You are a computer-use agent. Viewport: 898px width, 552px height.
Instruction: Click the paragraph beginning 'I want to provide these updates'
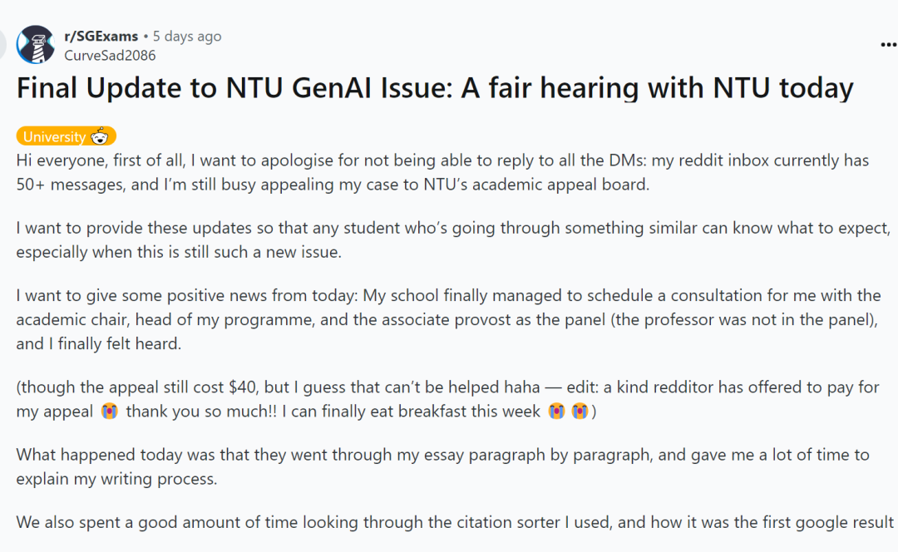coord(453,240)
